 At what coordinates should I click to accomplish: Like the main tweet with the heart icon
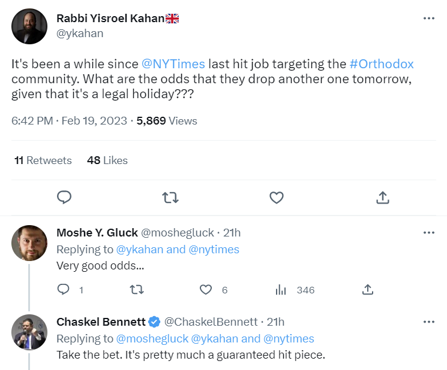276,197
